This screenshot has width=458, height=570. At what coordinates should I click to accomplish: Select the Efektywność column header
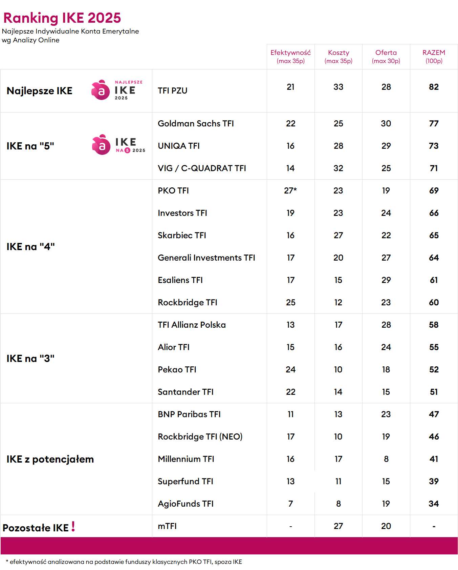[x=290, y=57]
